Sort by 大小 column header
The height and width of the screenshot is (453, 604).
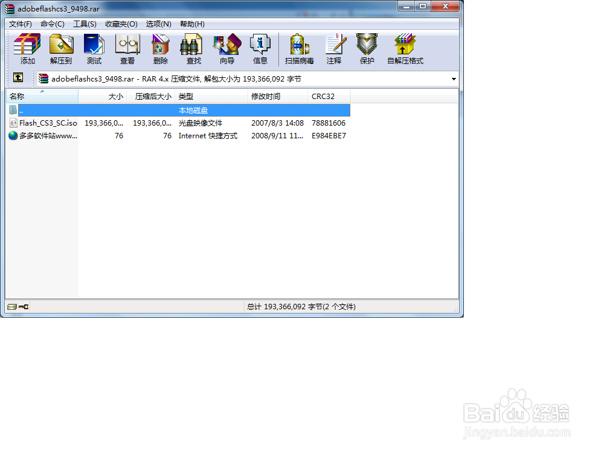(103, 96)
